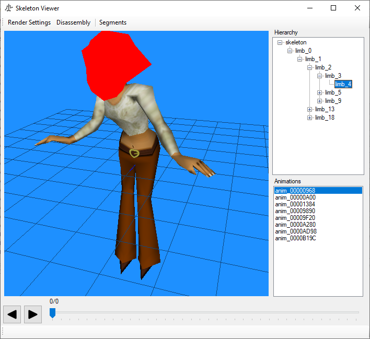The image size is (370, 339).
Task: Open the Segments menu
Action: click(x=113, y=22)
